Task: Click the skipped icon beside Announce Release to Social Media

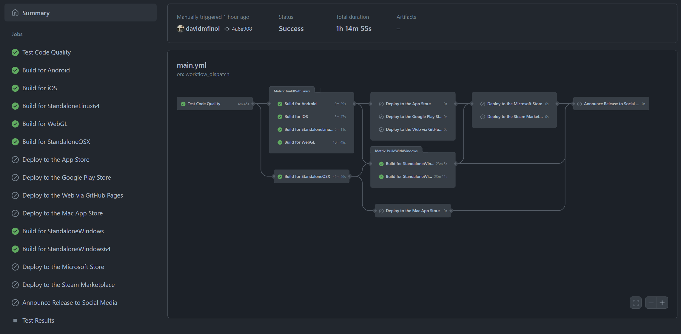Action: [15, 302]
